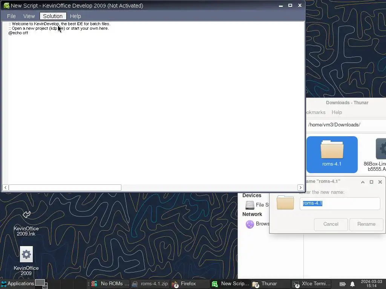The height and width of the screenshot is (289, 386).
Task: Click Cancel in the rename dialog
Action: click(x=331, y=224)
